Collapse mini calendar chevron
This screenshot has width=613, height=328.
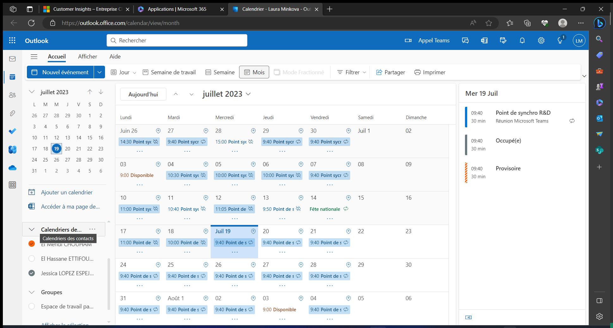pyautogui.click(x=32, y=92)
